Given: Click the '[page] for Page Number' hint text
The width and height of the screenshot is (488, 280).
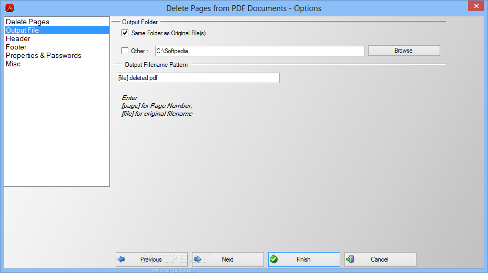Looking at the screenshot, I should [157, 106].
